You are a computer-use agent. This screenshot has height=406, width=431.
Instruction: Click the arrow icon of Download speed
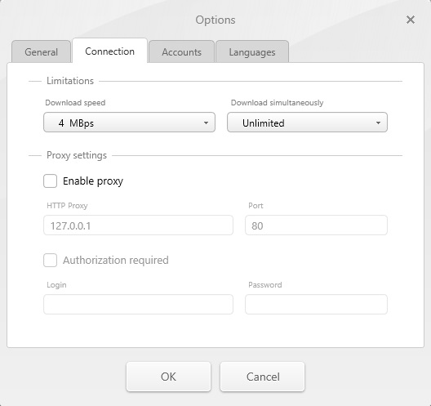(206, 123)
